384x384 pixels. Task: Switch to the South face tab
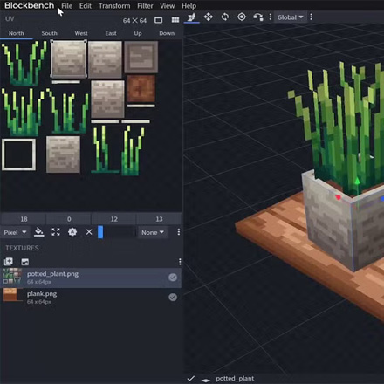(49, 33)
